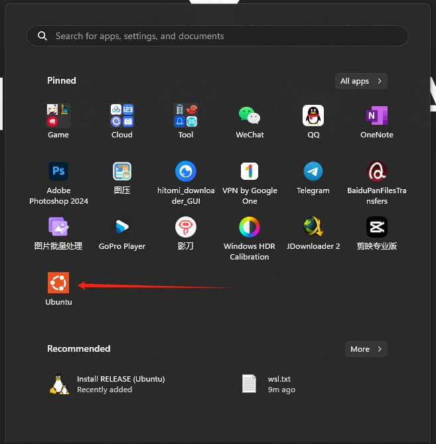Open Install RELEASE (Ubuntu) recommended item
This screenshot has width=436, height=444.
tap(108, 384)
